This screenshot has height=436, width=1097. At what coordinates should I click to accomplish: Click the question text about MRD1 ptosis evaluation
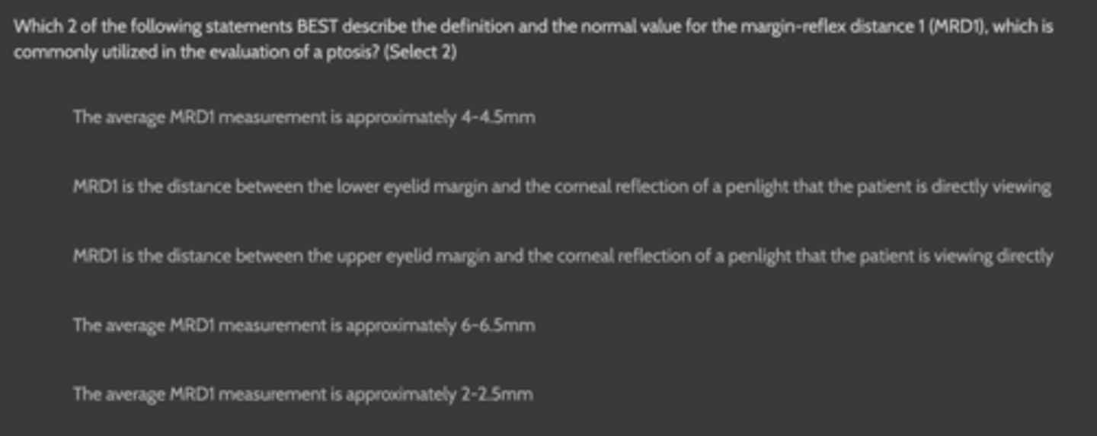point(533,27)
